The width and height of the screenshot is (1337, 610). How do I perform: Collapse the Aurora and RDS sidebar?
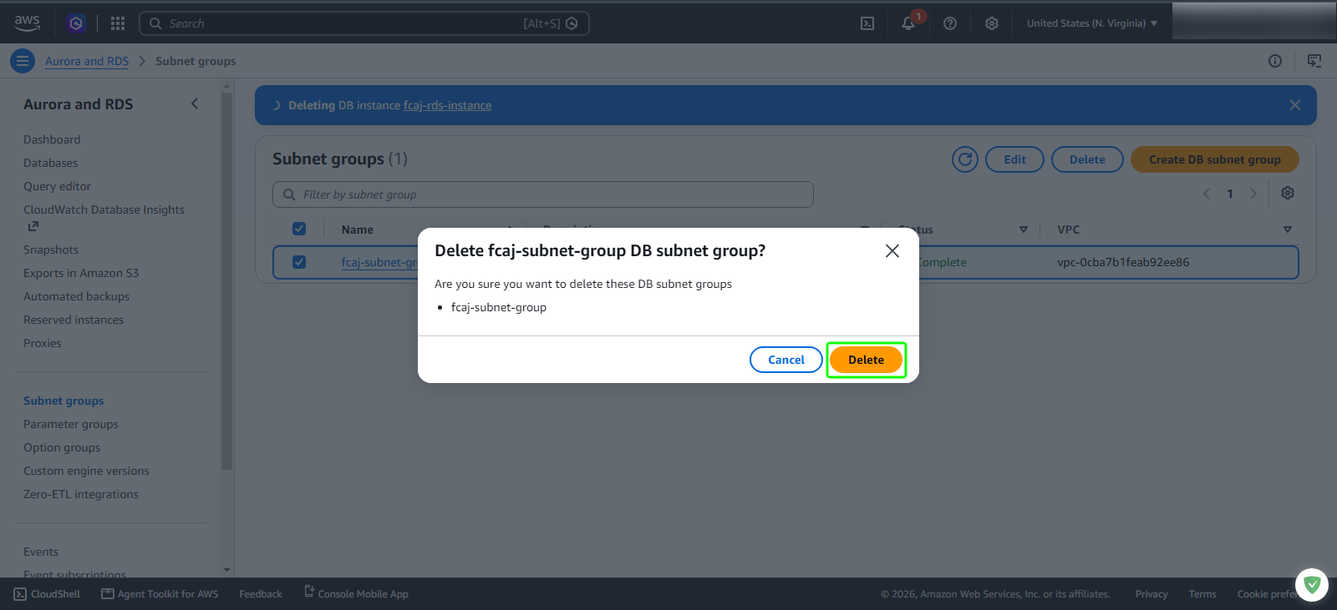195,104
